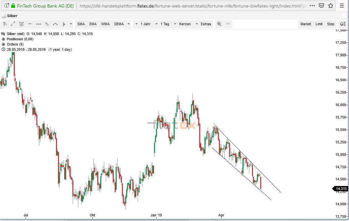Open more indicators dropdown after DEMA

pyautogui.click(x=128, y=24)
